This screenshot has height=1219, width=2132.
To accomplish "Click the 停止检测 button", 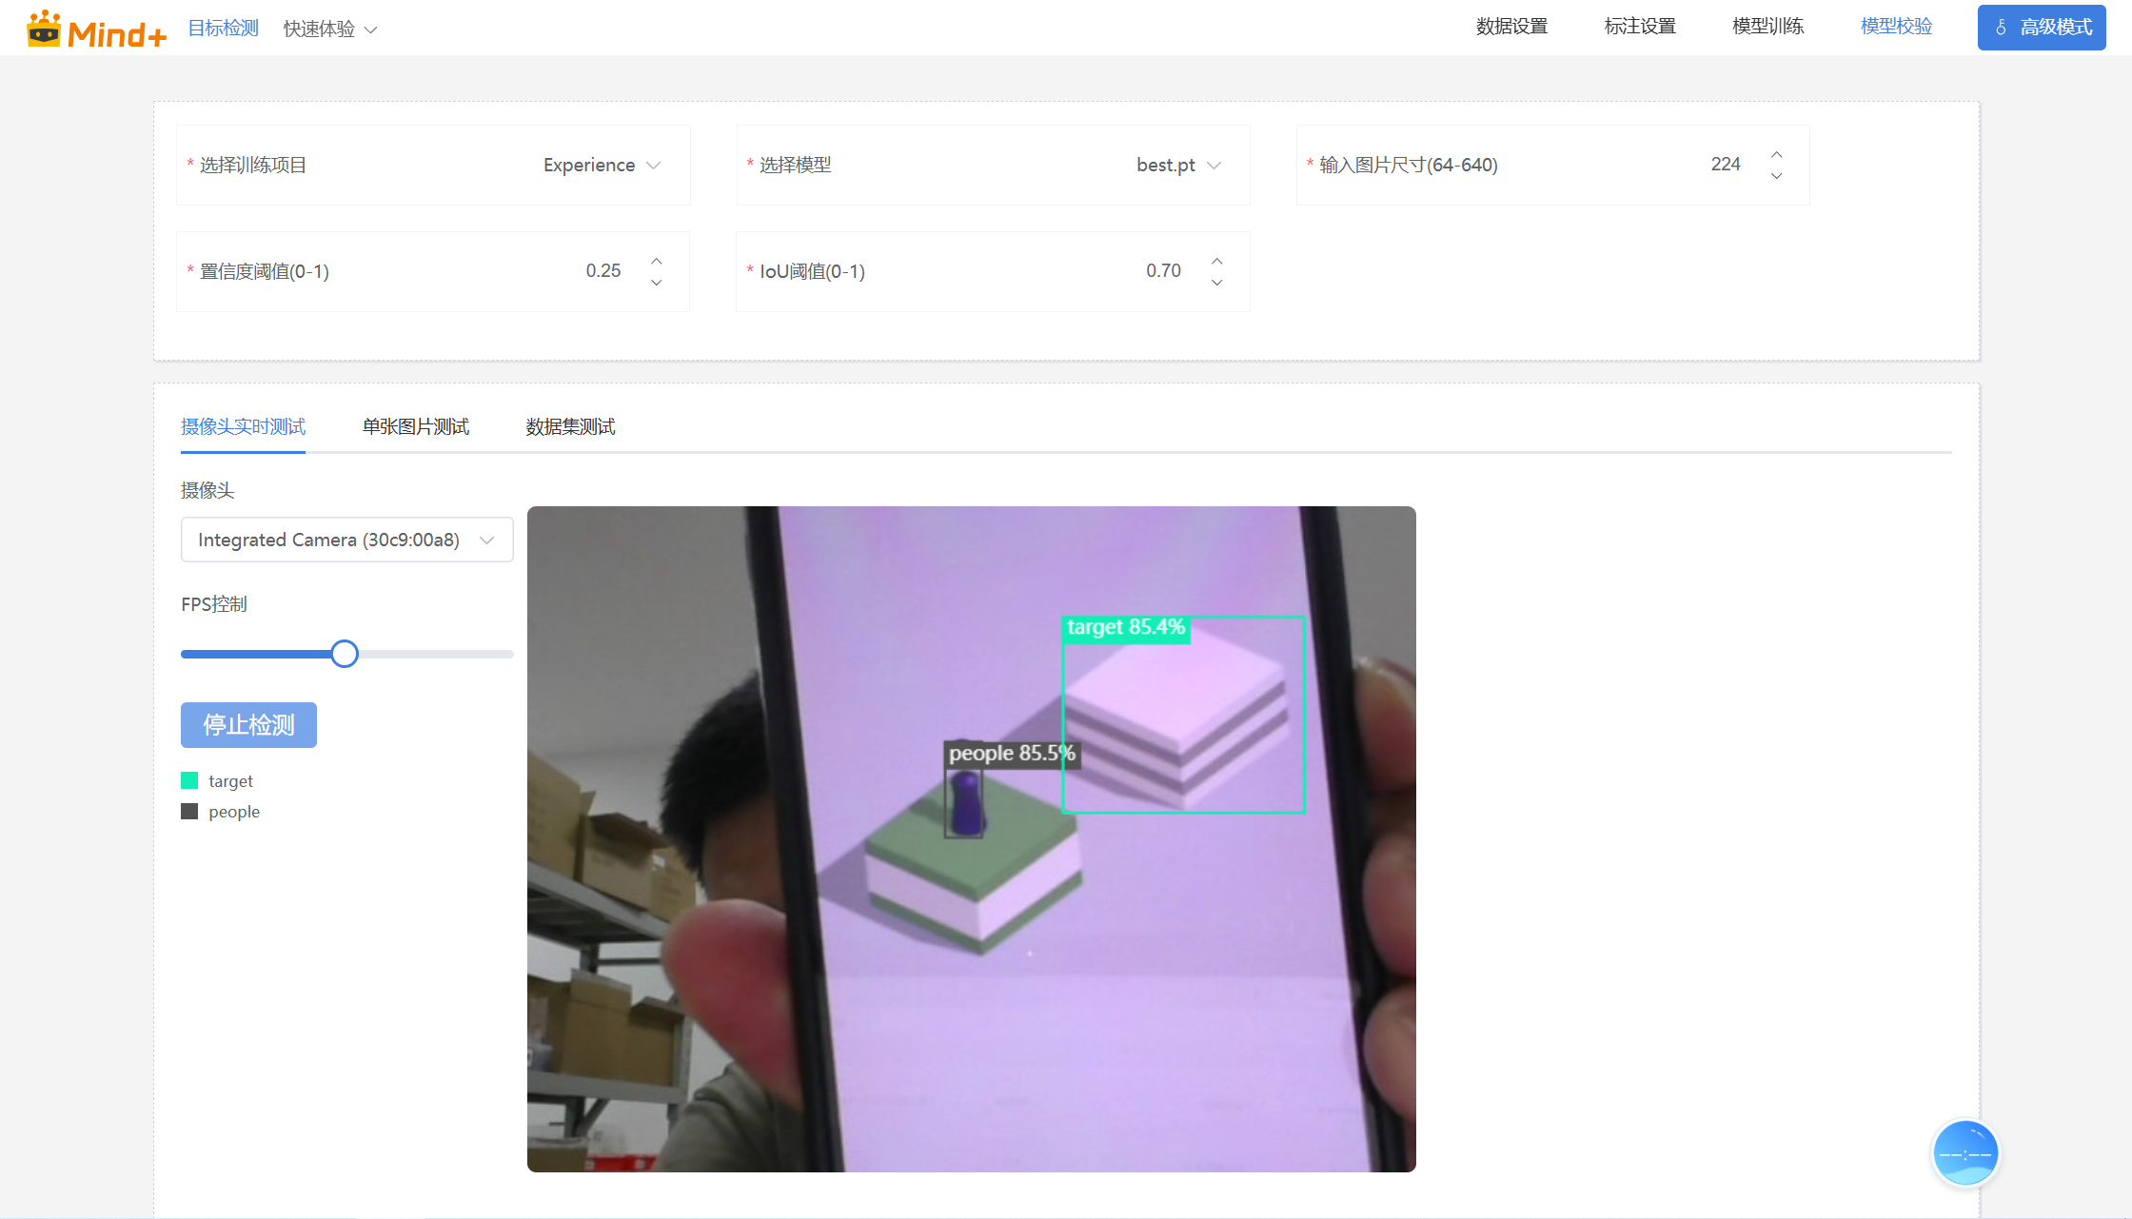I will [x=247, y=724].
